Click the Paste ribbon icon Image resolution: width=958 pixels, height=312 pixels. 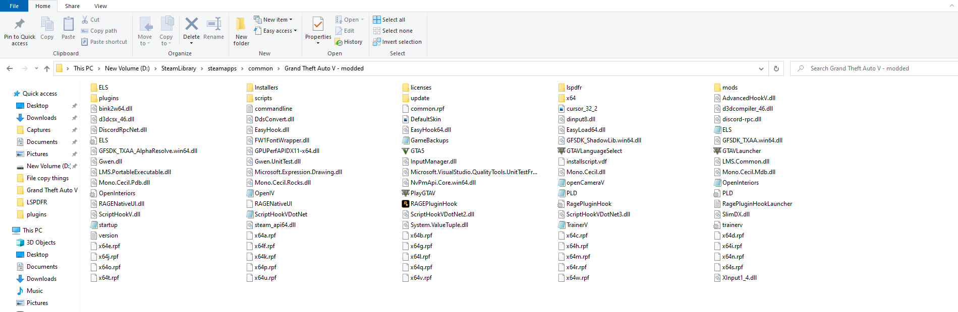[68, 24]
